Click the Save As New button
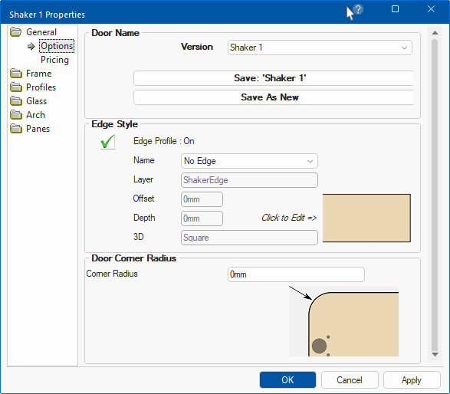Screen dimensions: 450x394 (x=273, y=97)
